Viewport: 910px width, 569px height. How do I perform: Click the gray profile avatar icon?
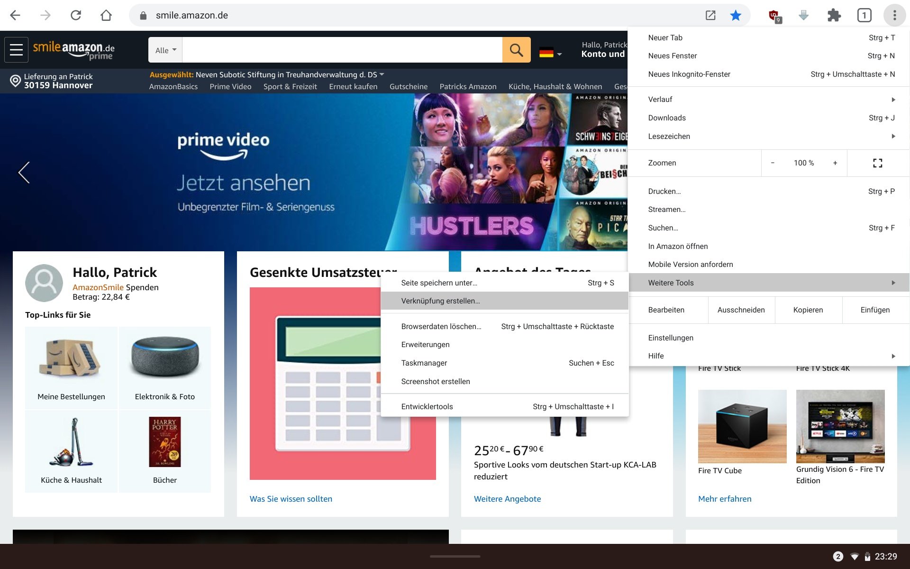(x=44, y=283)
